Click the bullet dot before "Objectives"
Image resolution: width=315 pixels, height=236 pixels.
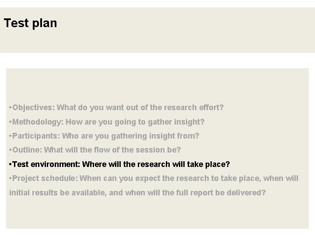click(10, 108)
